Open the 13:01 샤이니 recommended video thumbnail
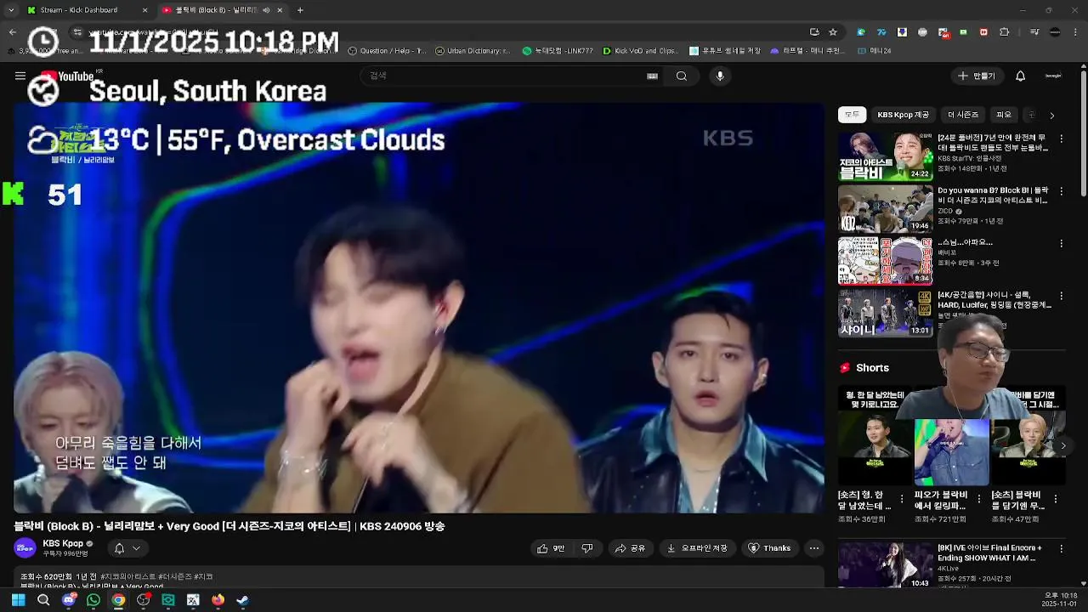Image resolution: width=1088 pixels, height=612 pixels. coord(885,313)
